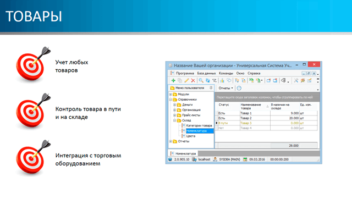Click the green plus Add record icon
Viewport: 352px width, 198px height.
click(x=173, y=80)
